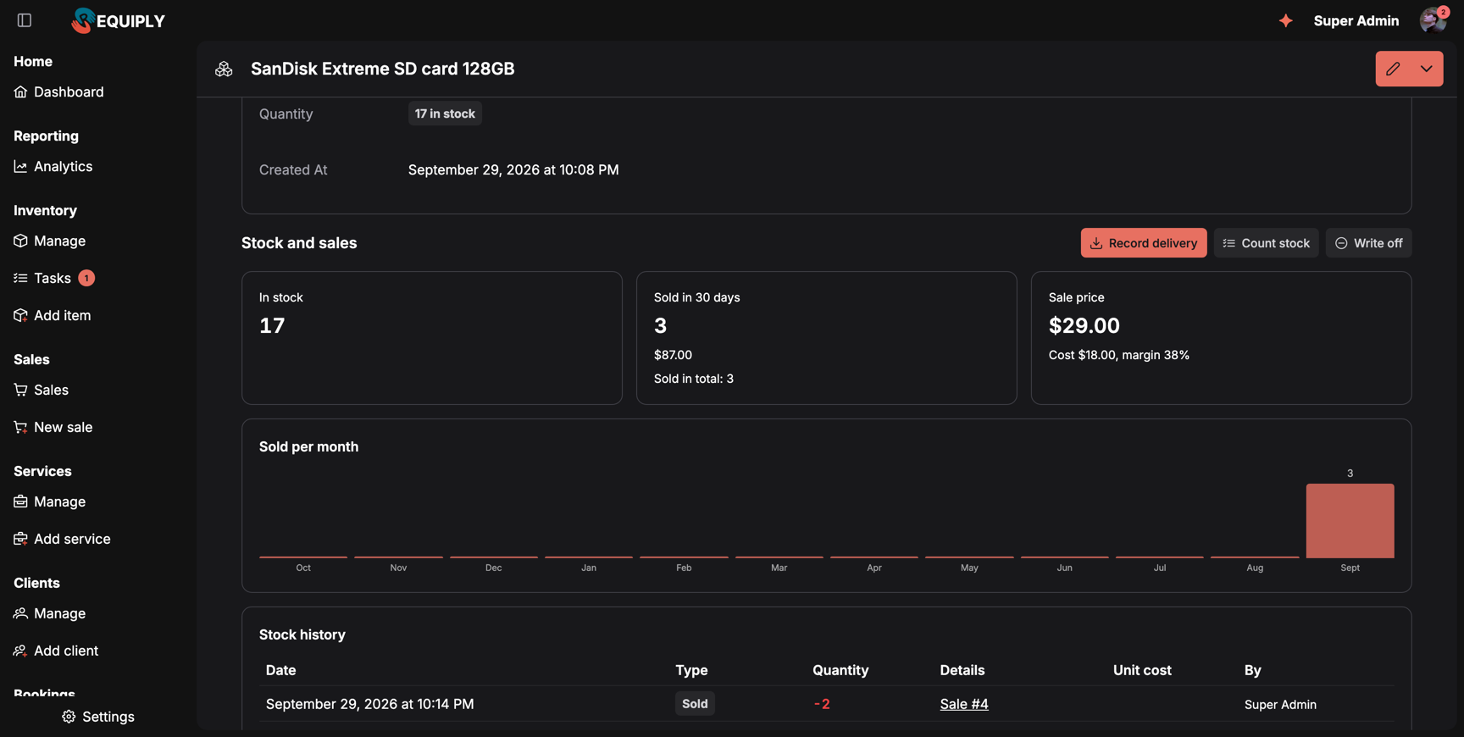
Task: Open the Sale #4 link
Action: tap(964, 704)
